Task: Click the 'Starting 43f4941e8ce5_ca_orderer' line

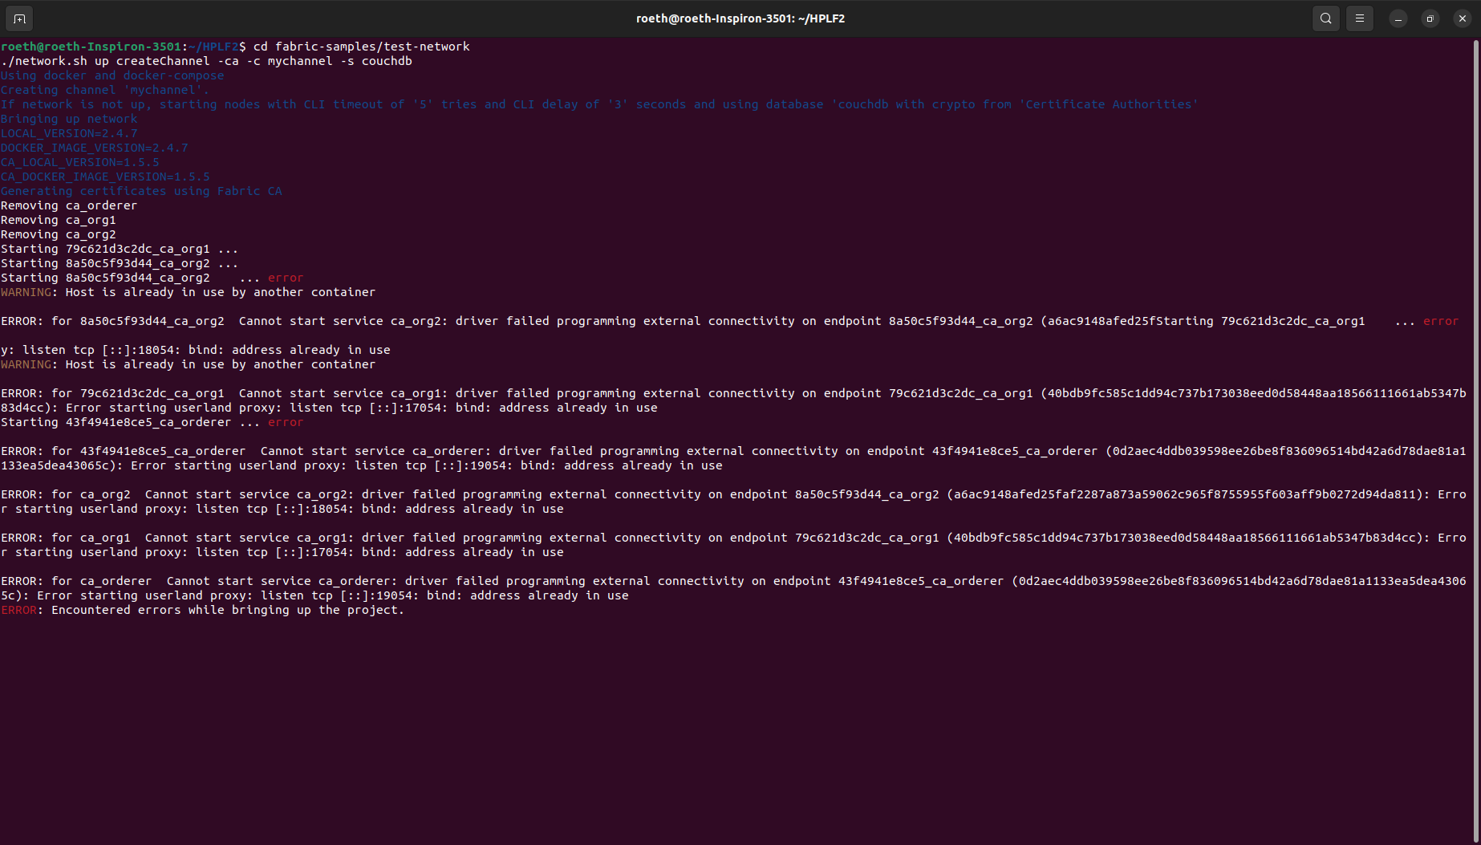Action: [x=152, y=422]
